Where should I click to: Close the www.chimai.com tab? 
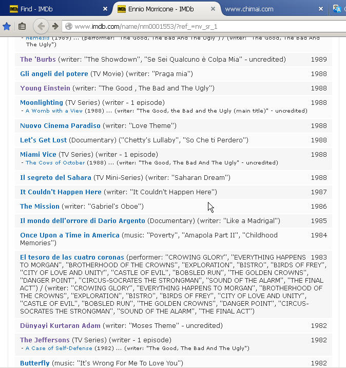point(321,9)
